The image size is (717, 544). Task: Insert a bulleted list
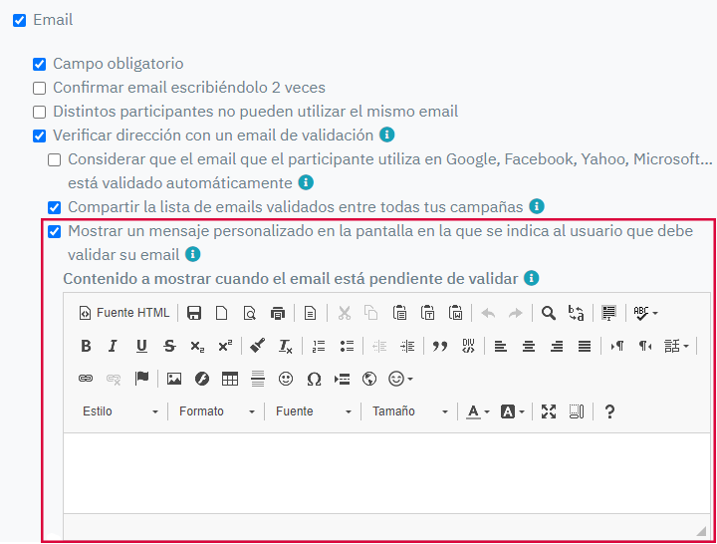(x=347, y=346)
